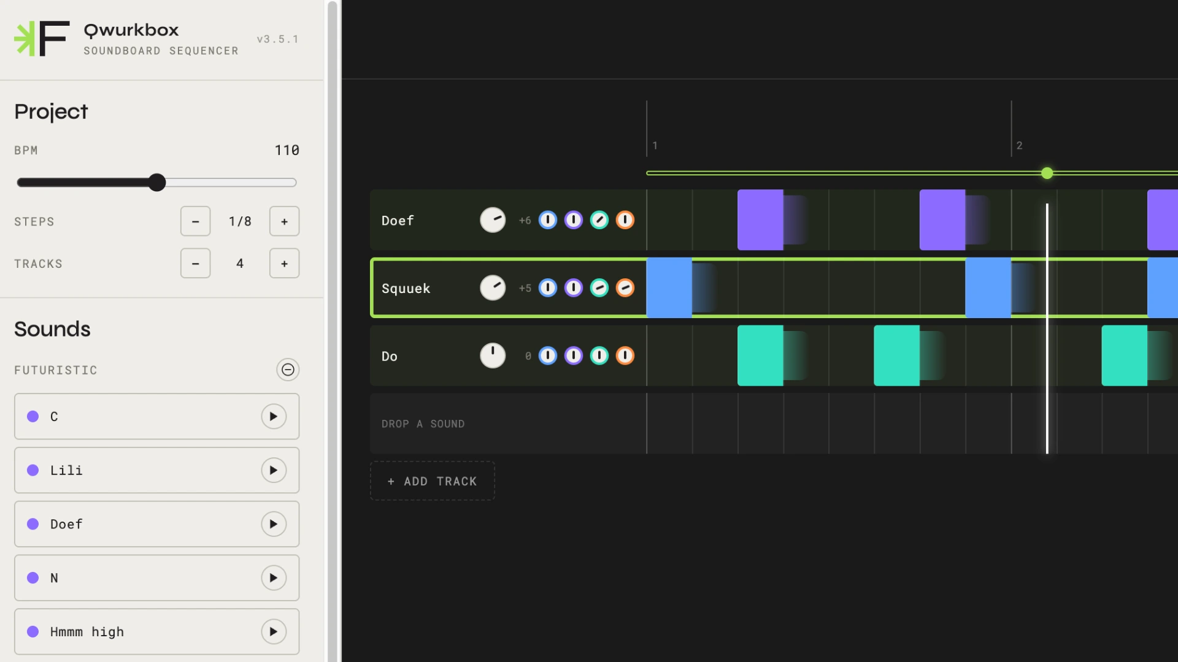Click the blue knob on Doef track
The width and height of the screenshot is (1178, 662).
[548, 220]
